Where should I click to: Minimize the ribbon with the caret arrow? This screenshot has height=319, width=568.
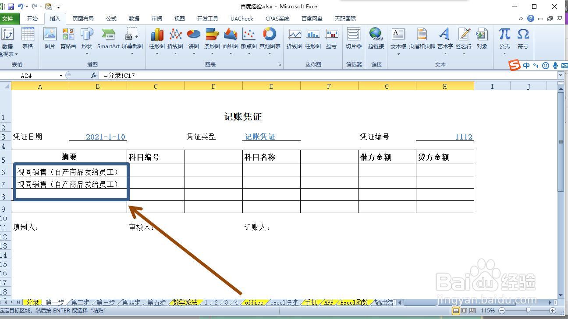pyautogui.click(x=521, y=18)
